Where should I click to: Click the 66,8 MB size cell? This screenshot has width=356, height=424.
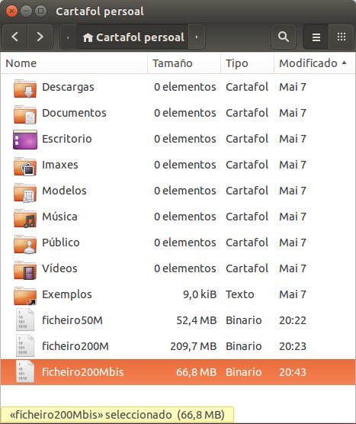(x=197, y=373)
